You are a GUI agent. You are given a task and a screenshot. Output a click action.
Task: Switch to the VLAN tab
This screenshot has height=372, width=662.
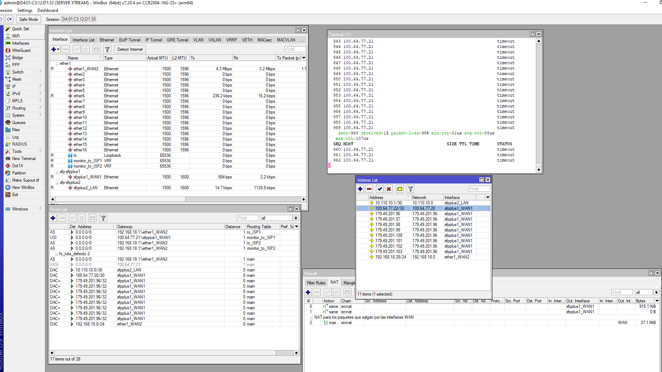[x=198, y=40]
